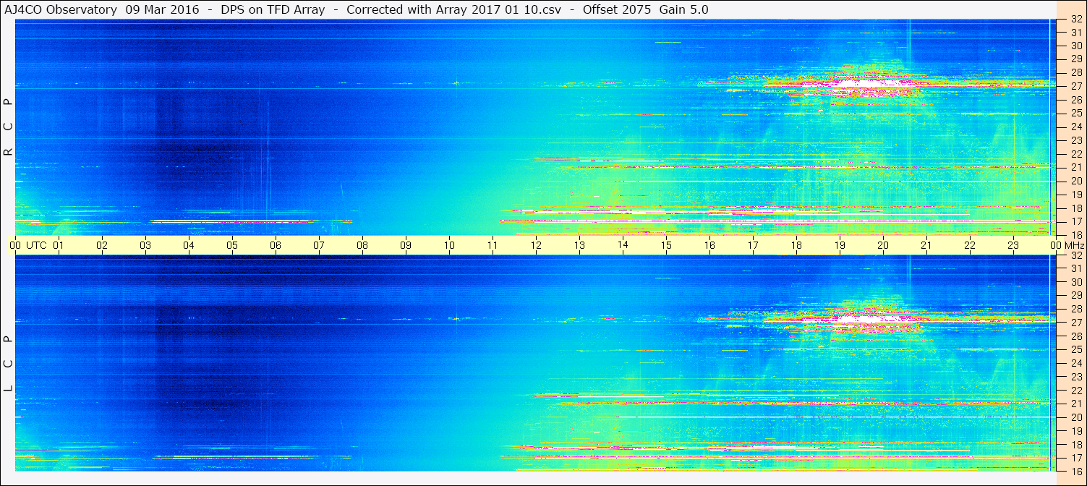The height and width of the screenshot is (486, 1087).
Task: Select hour 18 on the time axis
Action: 796,245
